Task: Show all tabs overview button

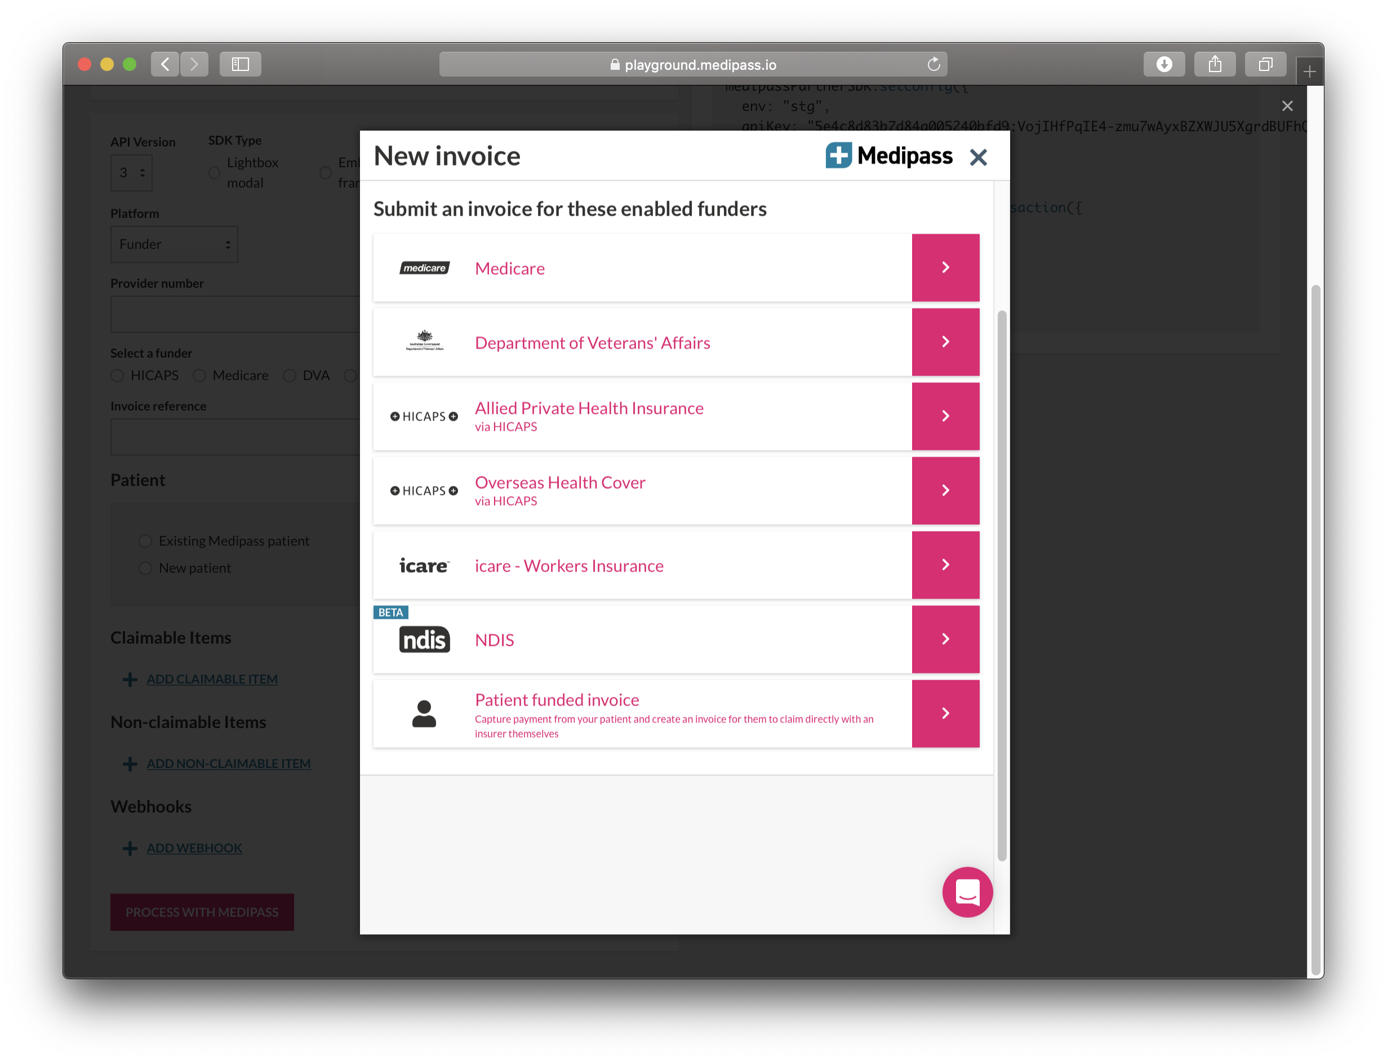Action: 1265,64
